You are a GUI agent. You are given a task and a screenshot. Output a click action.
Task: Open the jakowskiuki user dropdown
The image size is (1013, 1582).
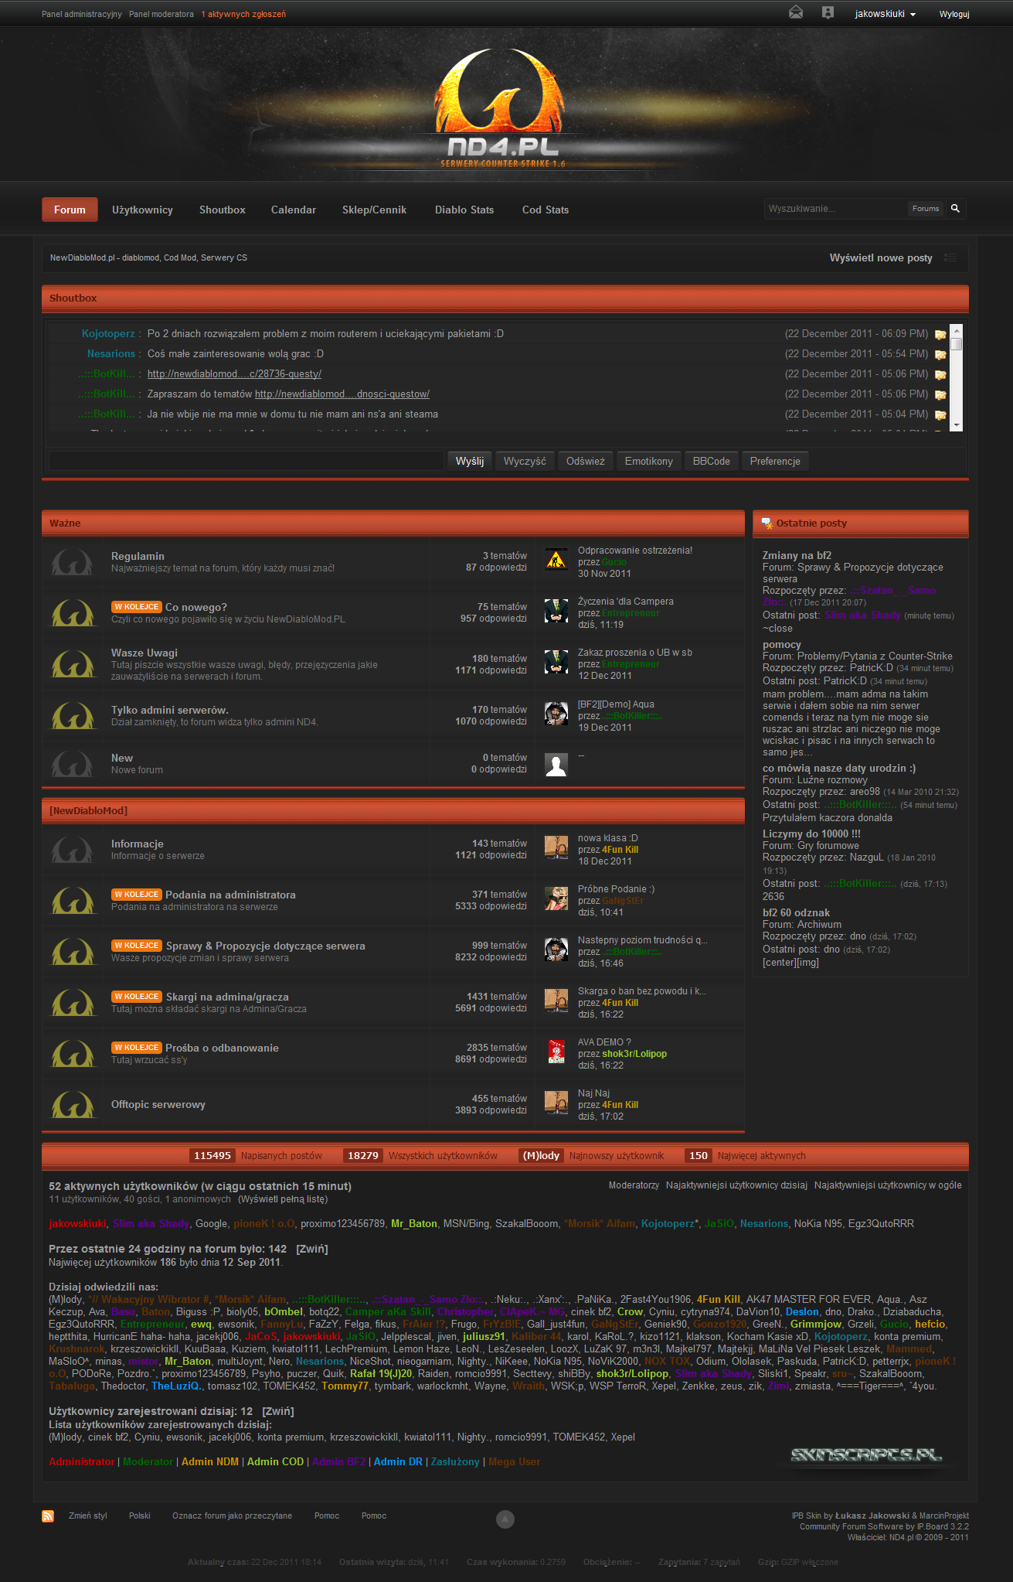click(x=885, y=14)
